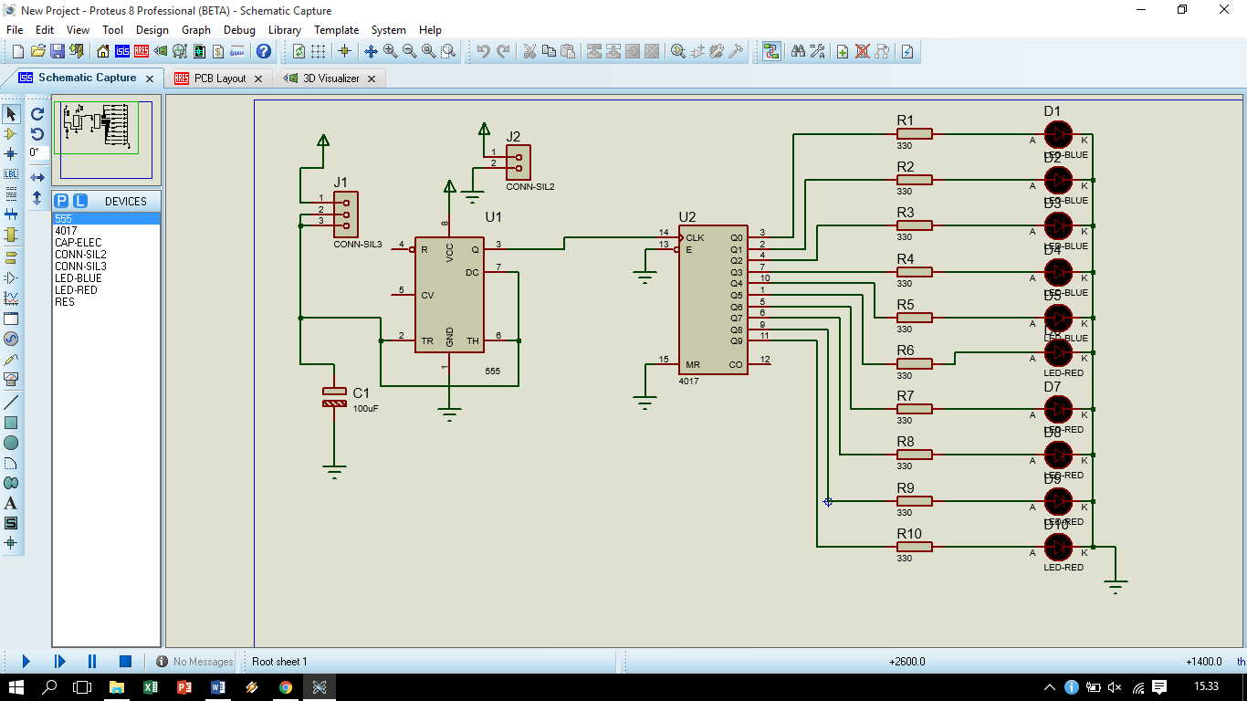The width and height of the screenshot is (1247, 701).
Task: Open the No Messages status indicator
Action: [194, 662]
